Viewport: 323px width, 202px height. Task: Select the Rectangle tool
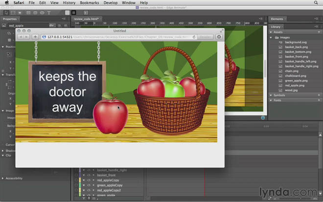[x=28, y=13]
